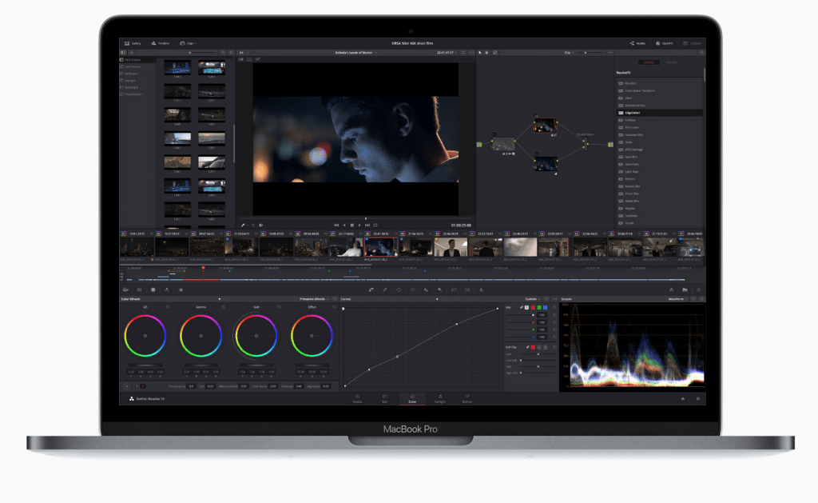
Task: Switch to the Edit page
Action: 384,398
